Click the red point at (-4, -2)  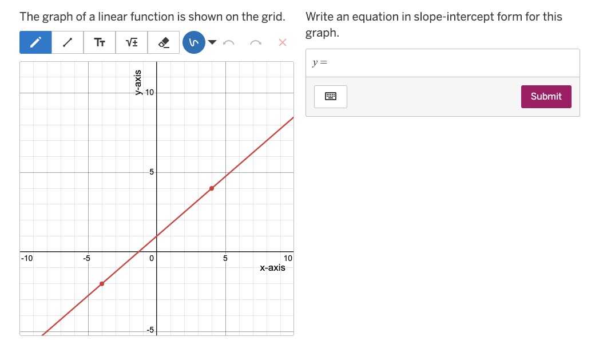tap(102, 283)
